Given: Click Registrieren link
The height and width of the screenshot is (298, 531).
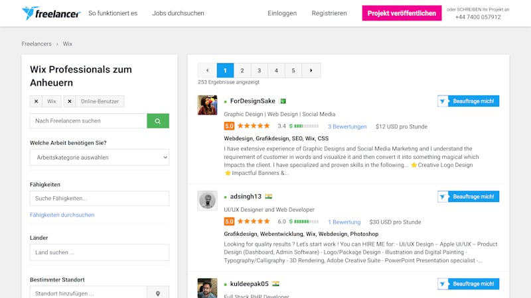Looking at the screenshot, I should pos(329,13).
